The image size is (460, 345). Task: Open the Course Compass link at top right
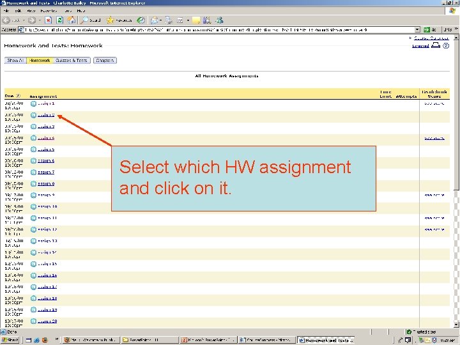(431, 38)
